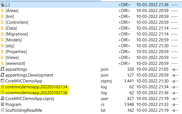Click the CoreMVCDemoApp csproj file icon
The height and width of the screenshot is (114, 182).
3,81
